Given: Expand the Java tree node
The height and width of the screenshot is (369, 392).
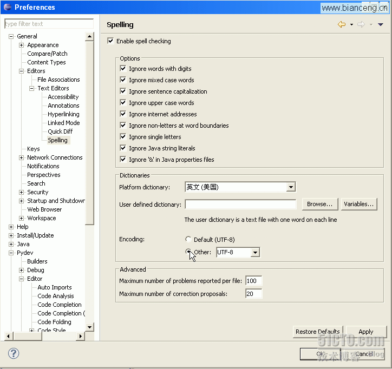Looking at the screenshot, I should [11, 244].
